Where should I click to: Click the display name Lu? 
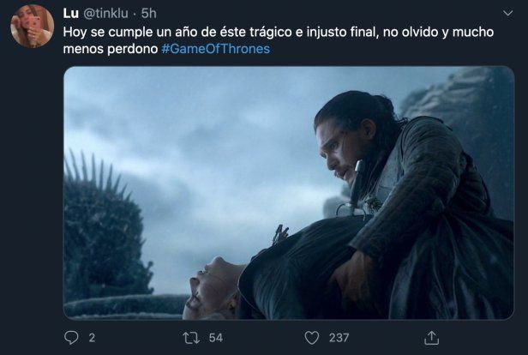pyautogui.click(x=70, y=14)
